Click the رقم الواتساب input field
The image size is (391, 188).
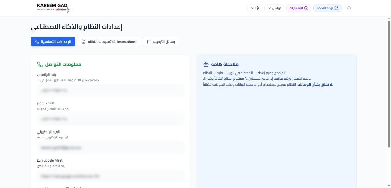[x=111, y=90]
